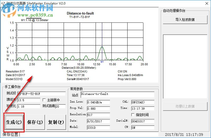Click the axis label Distance(0.00-20.00Meter)
This screenshot has width=211, height=138.
79,68
